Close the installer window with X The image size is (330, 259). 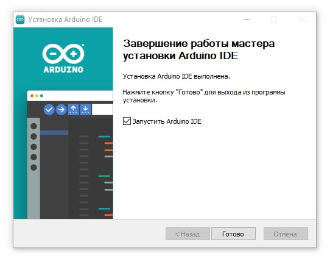click(x=302, y=20)
